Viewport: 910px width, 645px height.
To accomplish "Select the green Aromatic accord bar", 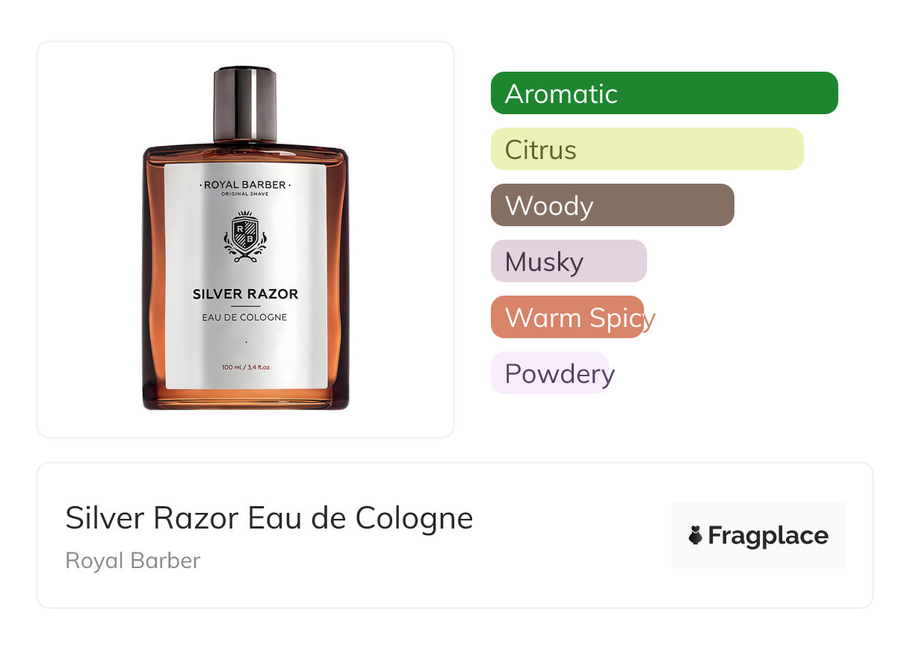I will [x=664, y=93].
